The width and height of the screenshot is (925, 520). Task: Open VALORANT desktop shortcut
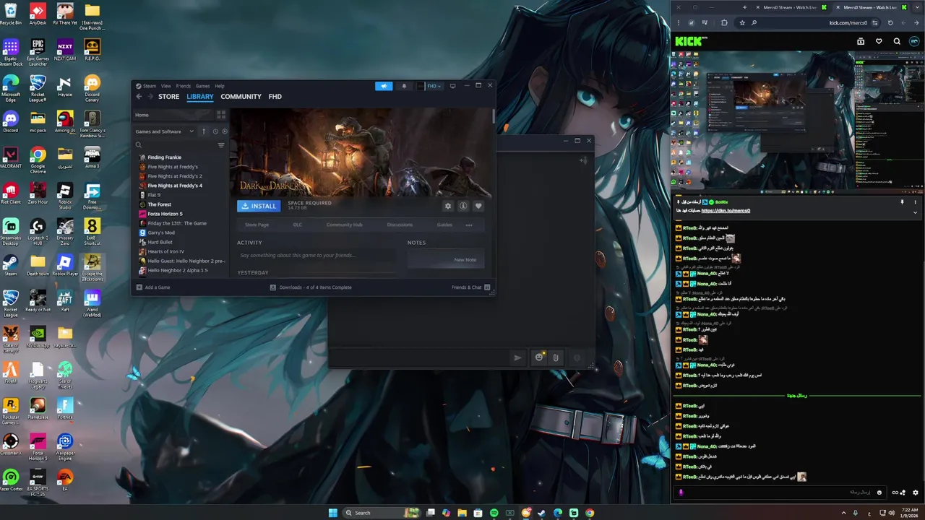10,157
